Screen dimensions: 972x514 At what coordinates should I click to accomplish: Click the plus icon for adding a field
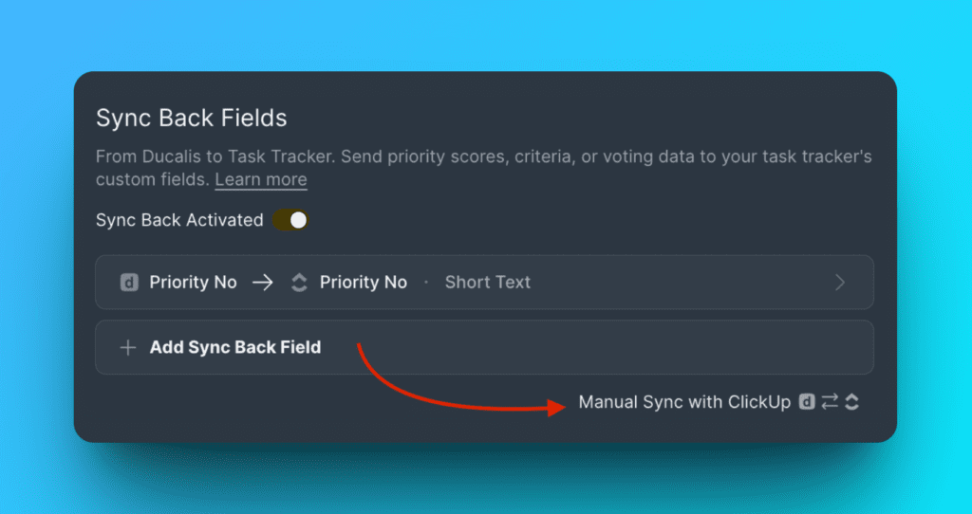[128, 347]
